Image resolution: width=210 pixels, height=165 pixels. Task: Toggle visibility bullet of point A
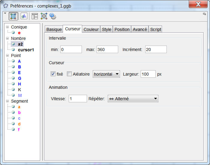(x=13, y=61)
